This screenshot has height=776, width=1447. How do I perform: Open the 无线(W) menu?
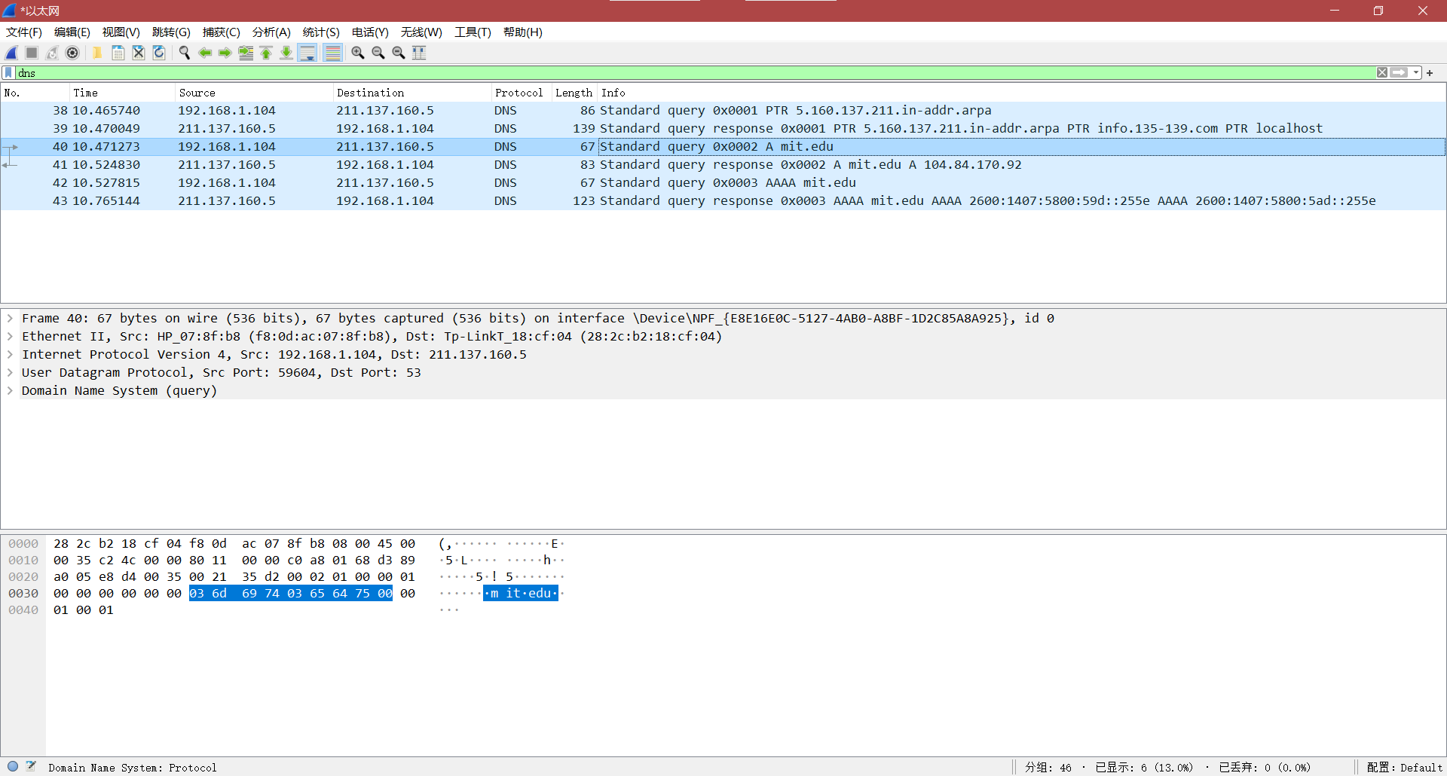coord(421,32)
